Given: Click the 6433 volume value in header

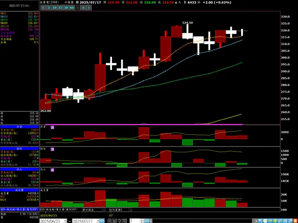Looking at the screenshot, I should click(x=192, y=2).
